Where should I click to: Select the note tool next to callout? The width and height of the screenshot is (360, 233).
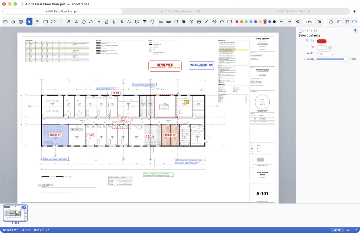pos(145,22)
